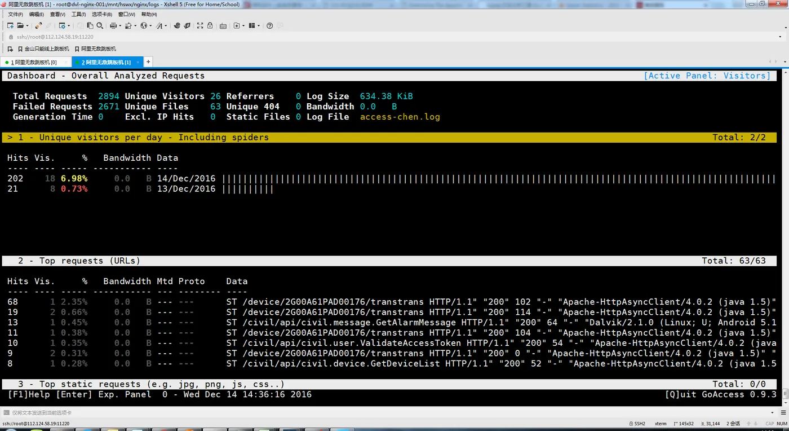The height and width of the screenshot is (431, 789).
Task: Select the '3 - Top static requests' panel header
Action: coord(389,384)
